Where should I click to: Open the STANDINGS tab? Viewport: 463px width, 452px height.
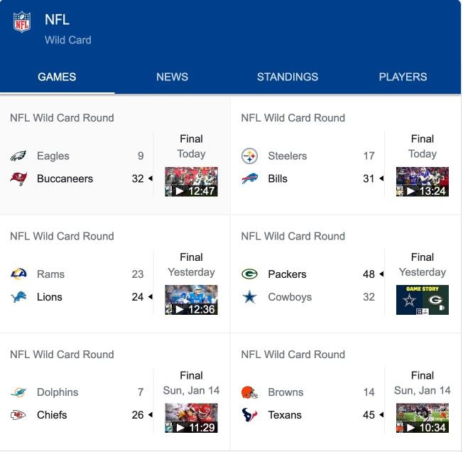(x=288, y=77)
